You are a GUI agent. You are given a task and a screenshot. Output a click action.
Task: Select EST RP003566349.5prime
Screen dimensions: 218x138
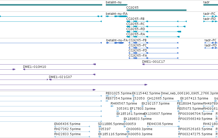click(179, 121)
